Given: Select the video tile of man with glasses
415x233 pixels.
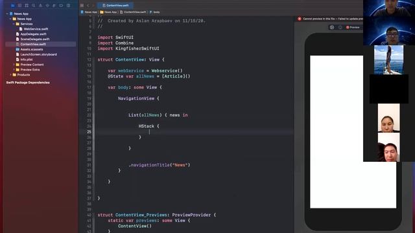Looking at the screenshot, I should (389, 31).
